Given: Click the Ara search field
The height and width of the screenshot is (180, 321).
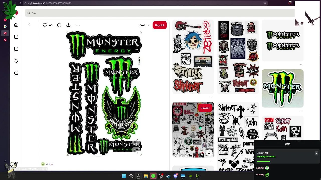Looking at the screenshot, I should pyautogui.click(x=159, y=13).
